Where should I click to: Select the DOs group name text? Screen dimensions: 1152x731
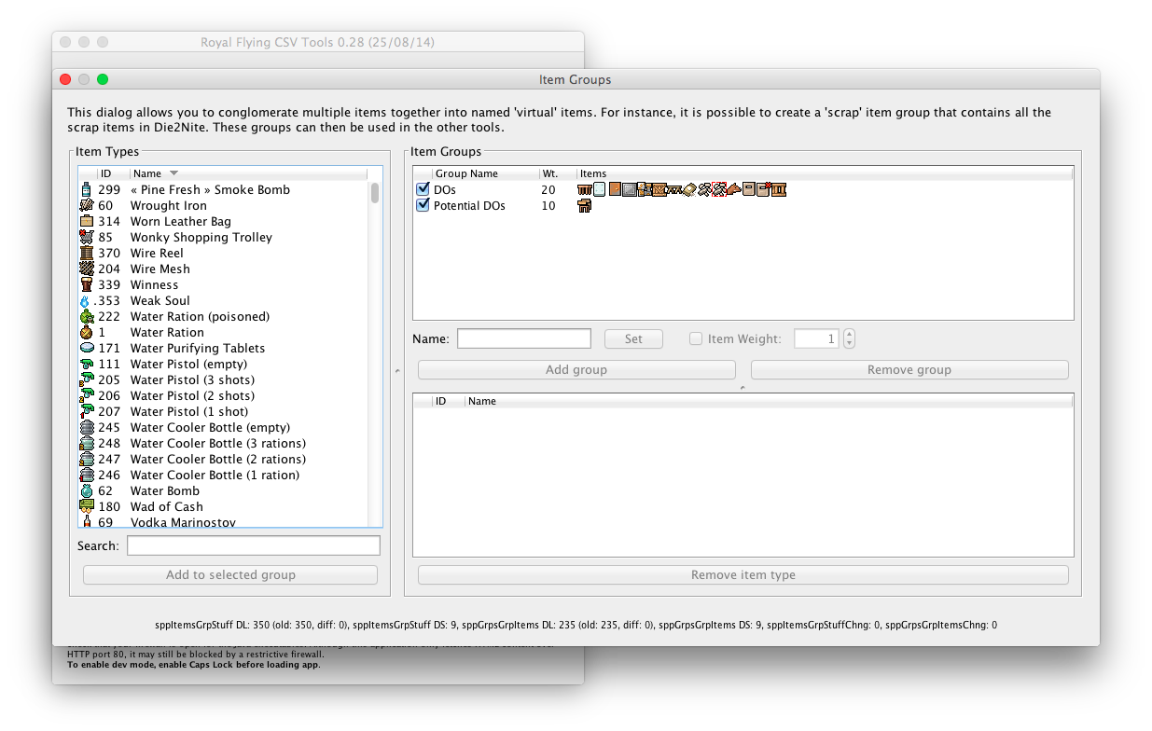445,189
